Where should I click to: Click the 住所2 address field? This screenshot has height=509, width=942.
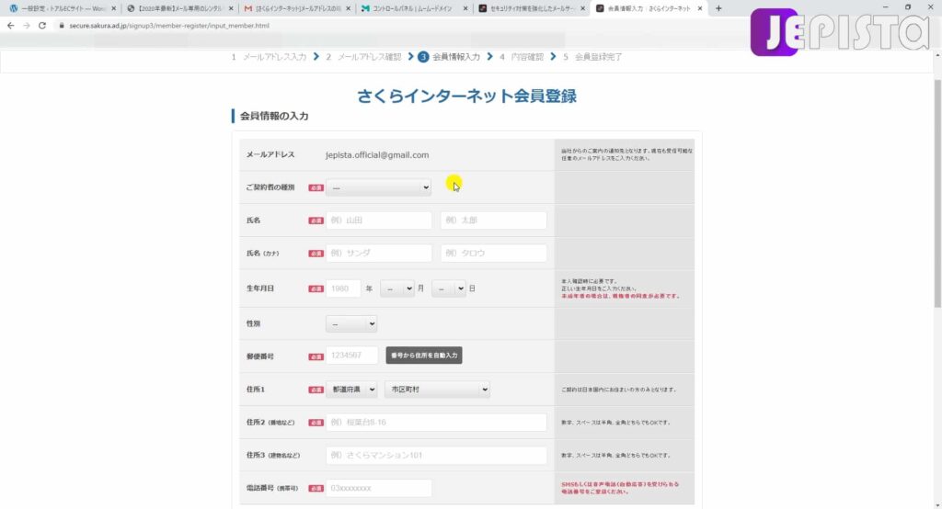coord(436,423)
